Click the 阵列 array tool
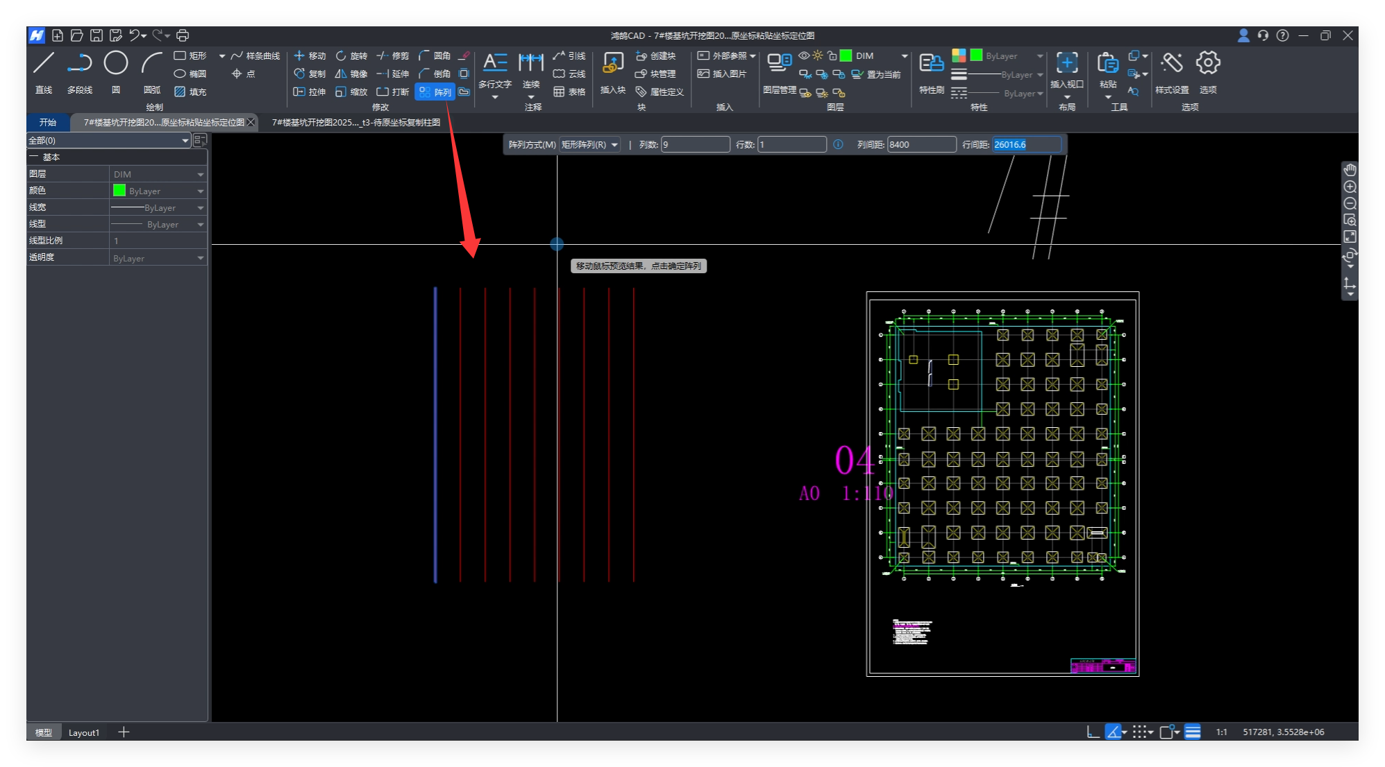This screenshot has width=1385, height=767. click(435, 92)
